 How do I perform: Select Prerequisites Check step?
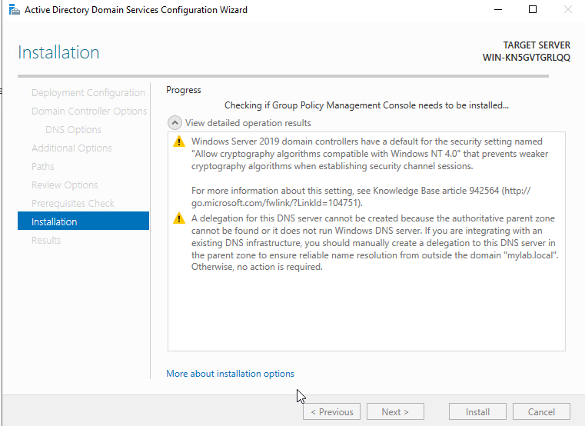pyautogui.click(x=73, y=203)
